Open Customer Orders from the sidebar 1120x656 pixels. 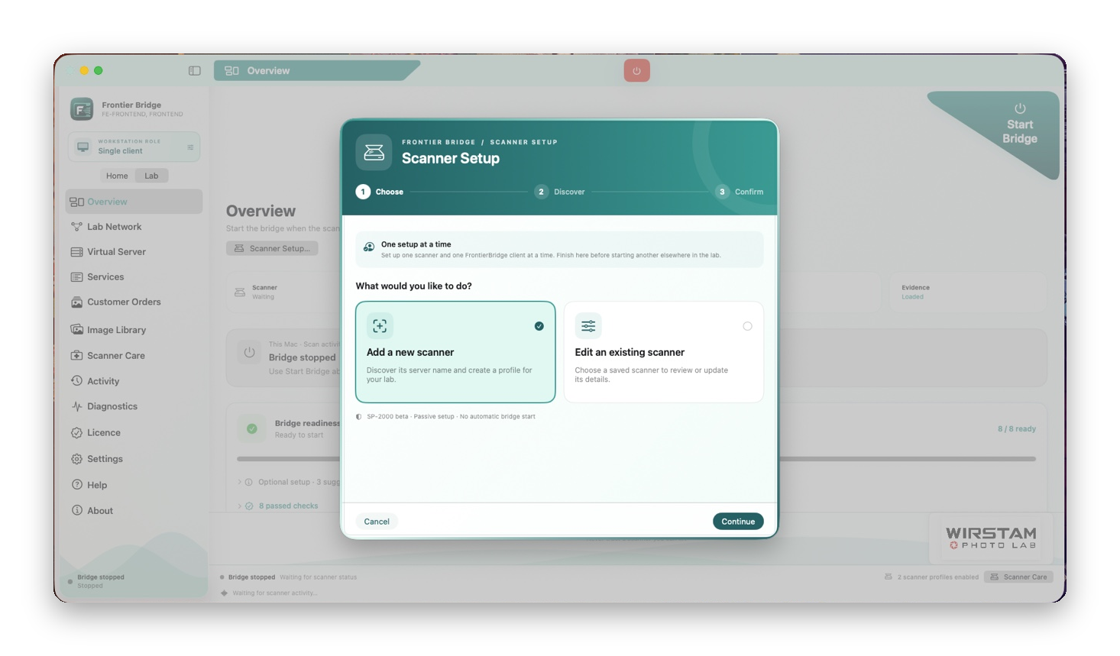[x=134, y=302]
